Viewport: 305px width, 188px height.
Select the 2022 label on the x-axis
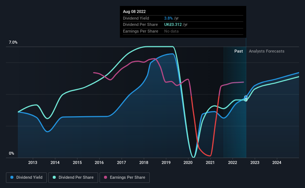pos(233,162)
